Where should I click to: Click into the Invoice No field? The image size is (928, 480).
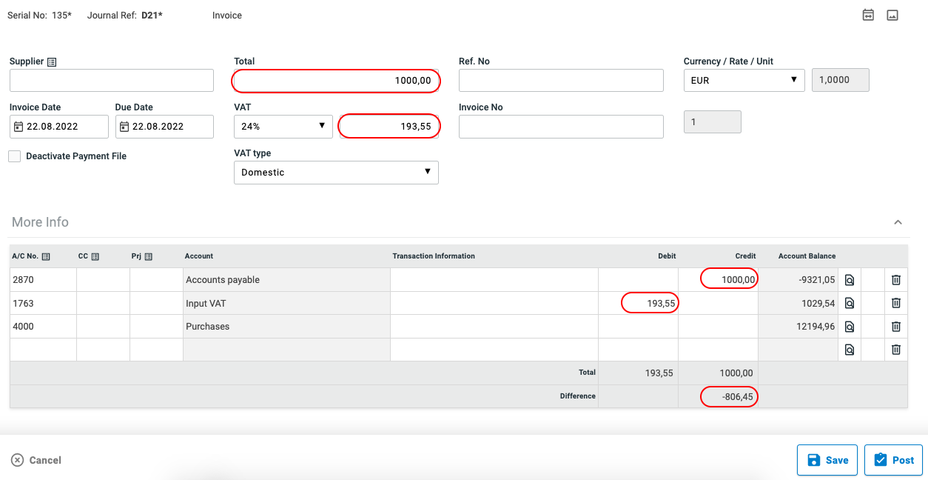(561, 127)
